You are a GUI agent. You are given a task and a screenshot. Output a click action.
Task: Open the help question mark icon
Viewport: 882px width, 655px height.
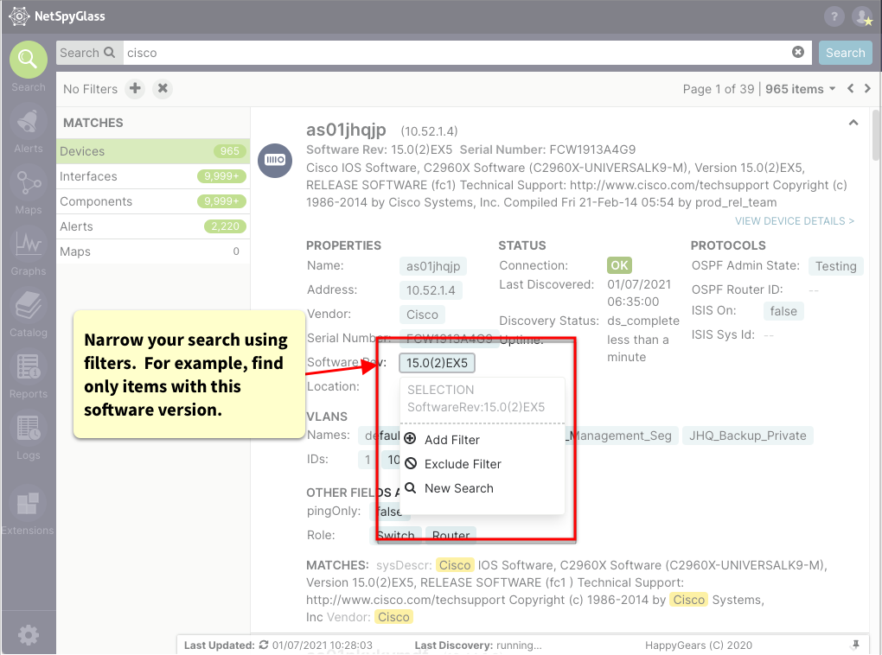(834, 17)
